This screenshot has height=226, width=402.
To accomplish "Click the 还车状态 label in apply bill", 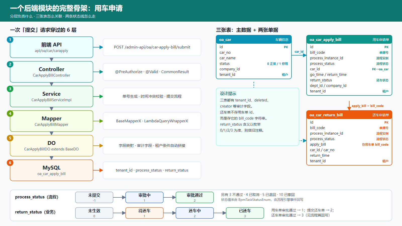I will pos(382,80).
